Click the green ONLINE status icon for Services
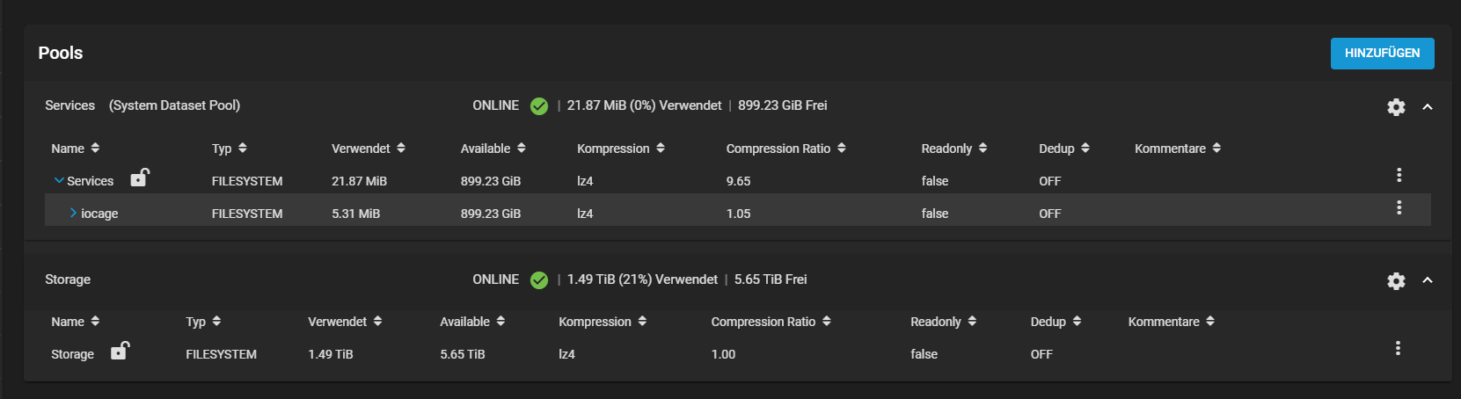Screen dimensions: 1461x399 (539, 106)
